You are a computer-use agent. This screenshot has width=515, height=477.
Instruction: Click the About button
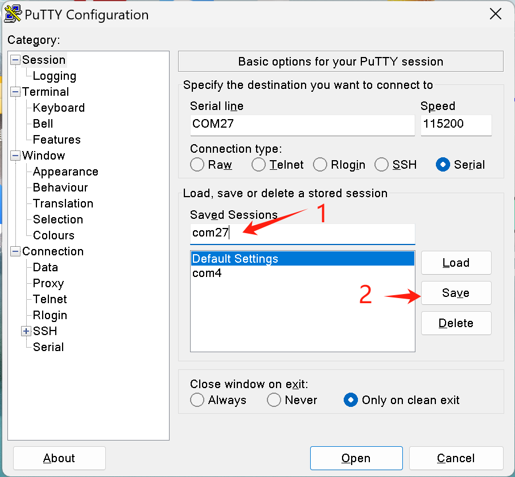tap(59, 458)
